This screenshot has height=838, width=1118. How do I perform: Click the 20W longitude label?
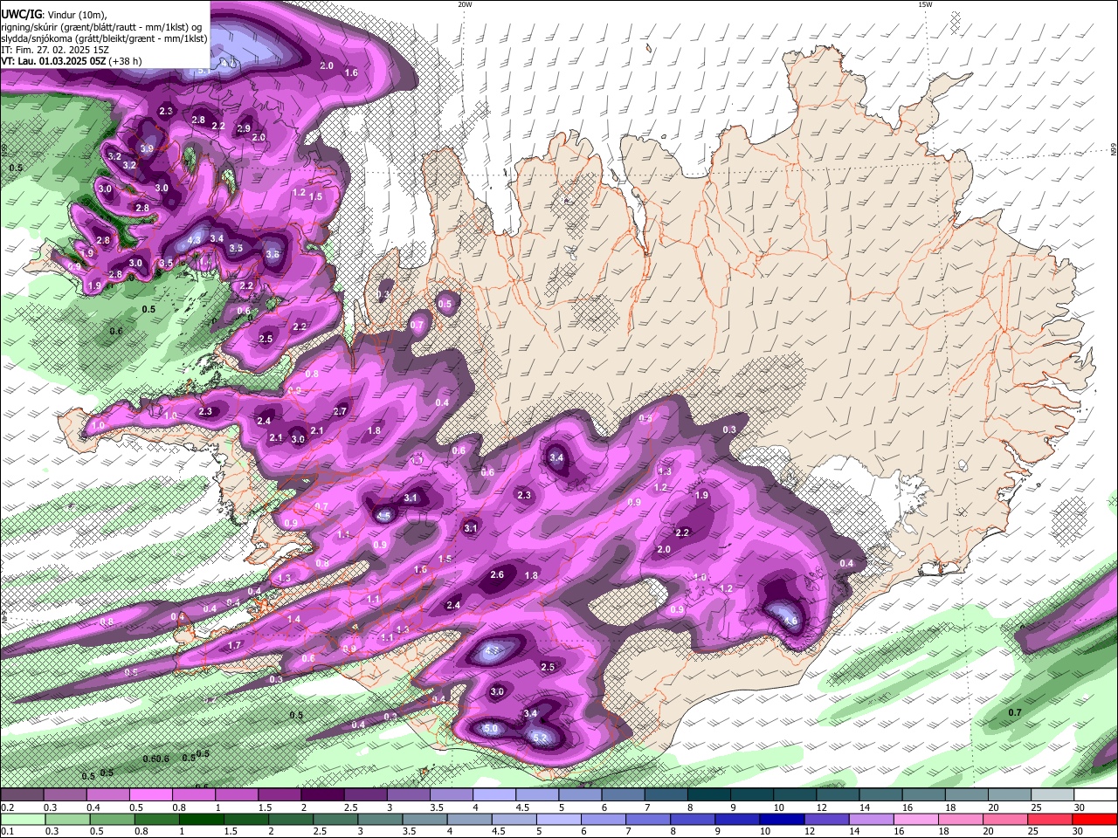[x=465, y=4]
